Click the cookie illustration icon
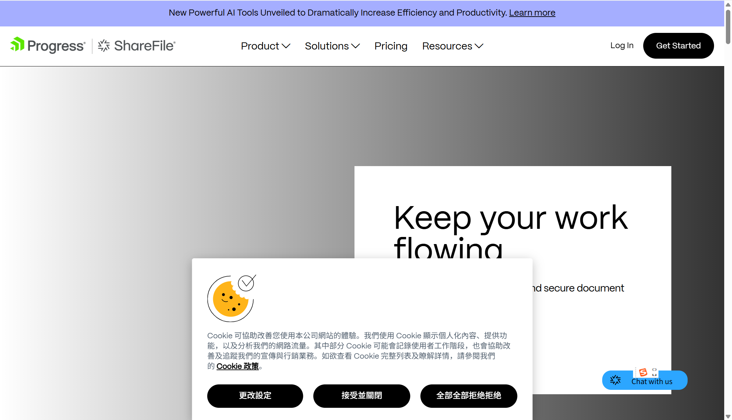Viewport: 732px width, 420px height. [x=230, y=299]
